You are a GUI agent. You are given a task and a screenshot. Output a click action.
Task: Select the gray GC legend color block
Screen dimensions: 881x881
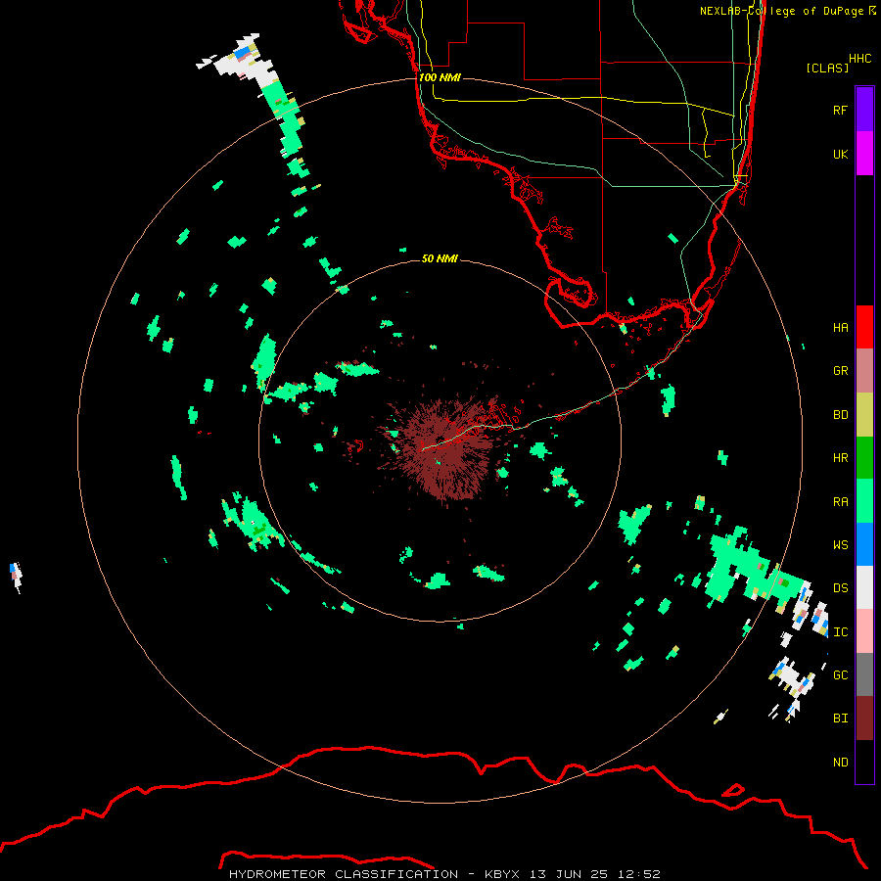tap(864, 674)
